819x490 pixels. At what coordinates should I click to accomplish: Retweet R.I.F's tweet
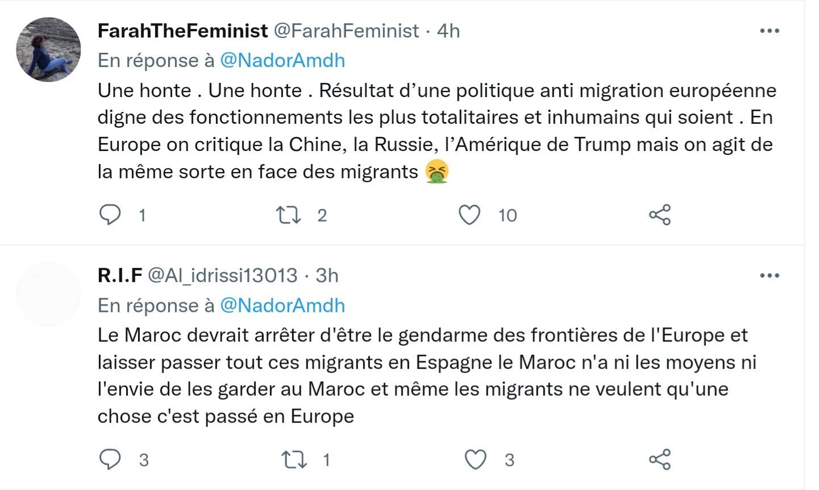pos(294,460)
